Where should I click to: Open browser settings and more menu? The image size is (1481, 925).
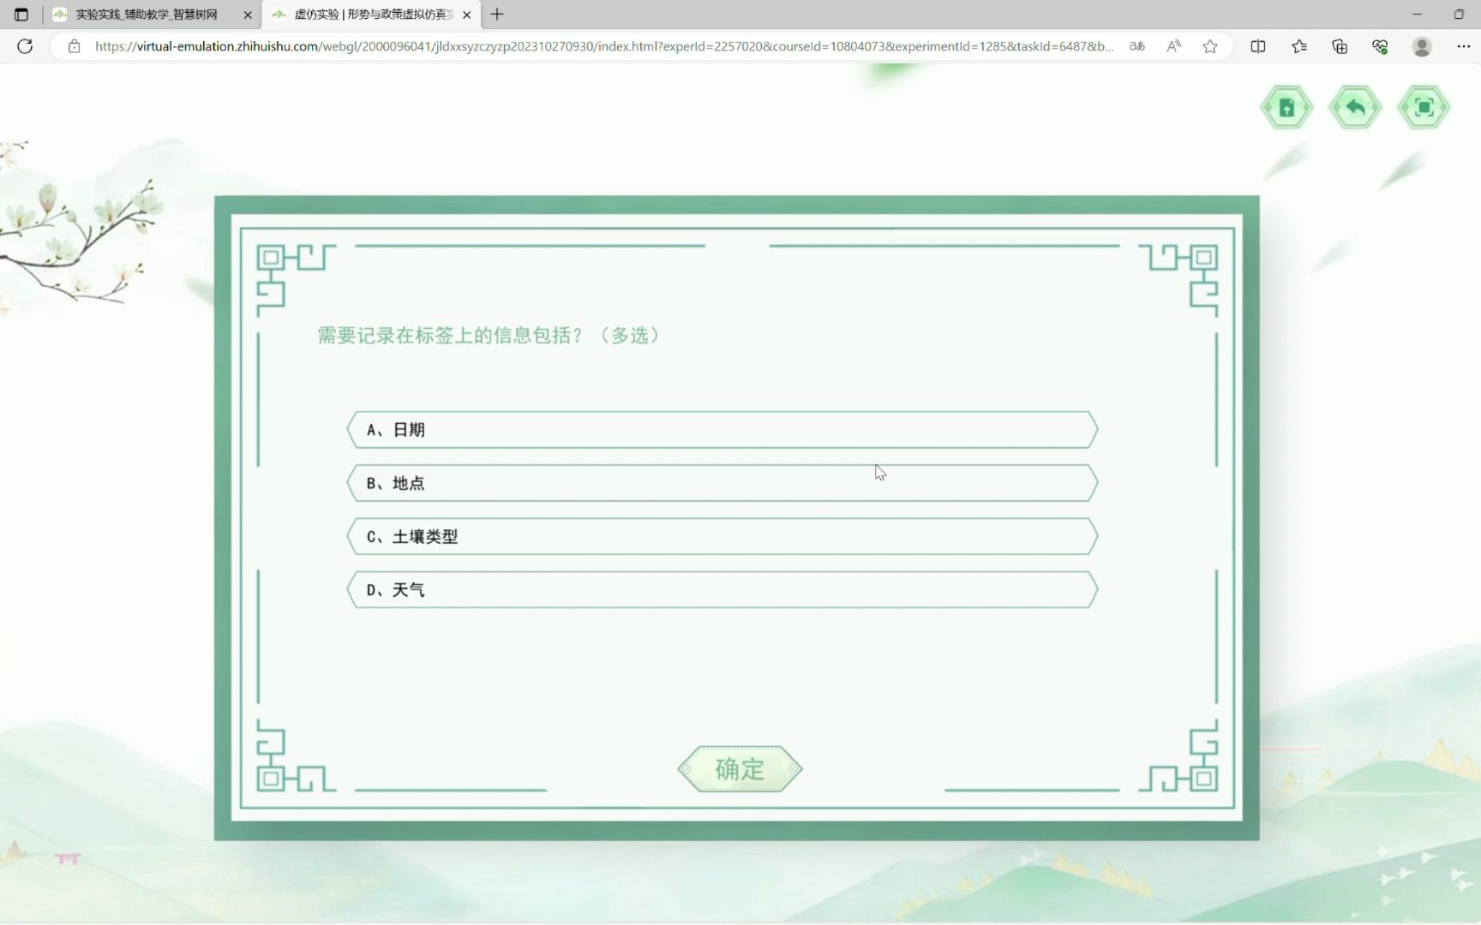click(x=1463, y=46)
